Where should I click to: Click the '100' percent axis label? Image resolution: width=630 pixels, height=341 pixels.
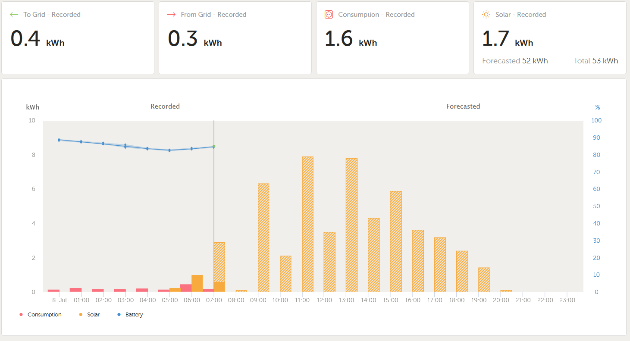click(x=596, y=121)
